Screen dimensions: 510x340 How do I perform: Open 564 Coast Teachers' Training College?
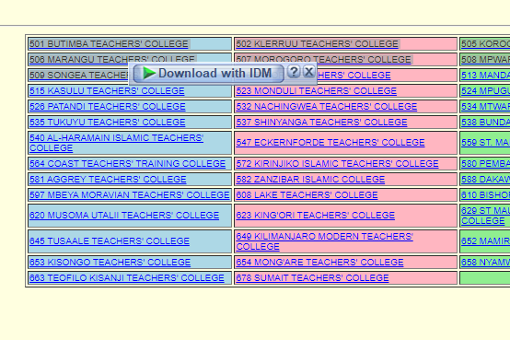pos(127,163)
